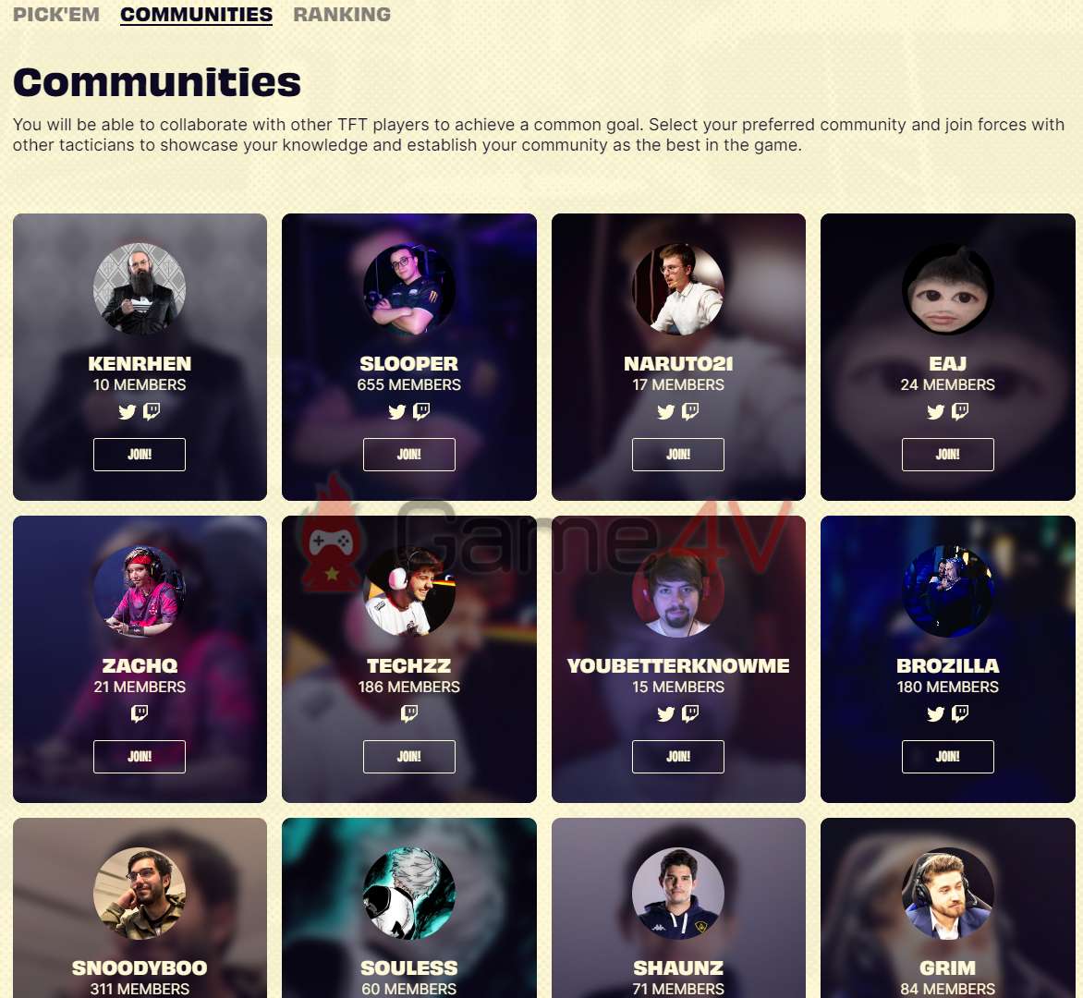
Task: Join the Techzz community
Action: pyautogui.click(x=408, y=756)
